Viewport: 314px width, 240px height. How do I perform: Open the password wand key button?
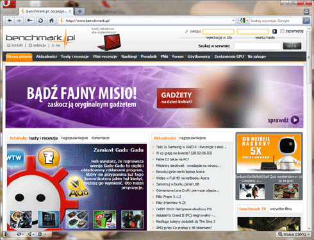tap(29, 21)
